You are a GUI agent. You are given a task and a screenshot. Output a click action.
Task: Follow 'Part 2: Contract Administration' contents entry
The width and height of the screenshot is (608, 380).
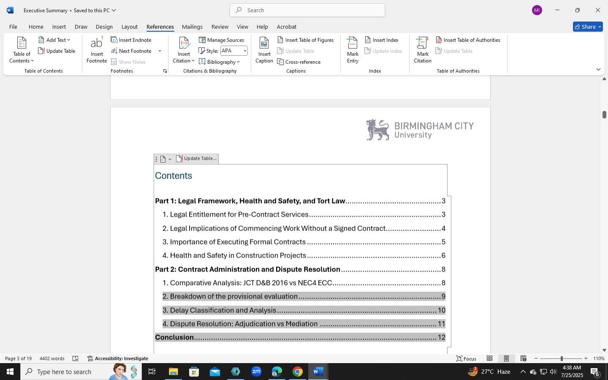300,269
